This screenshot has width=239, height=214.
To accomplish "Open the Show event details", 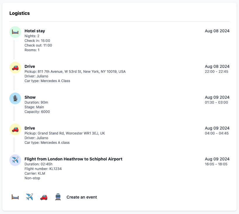I will point(30,97).
